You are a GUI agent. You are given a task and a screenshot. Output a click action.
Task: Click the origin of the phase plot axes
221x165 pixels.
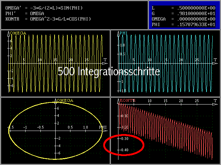(x=56, y=130)
